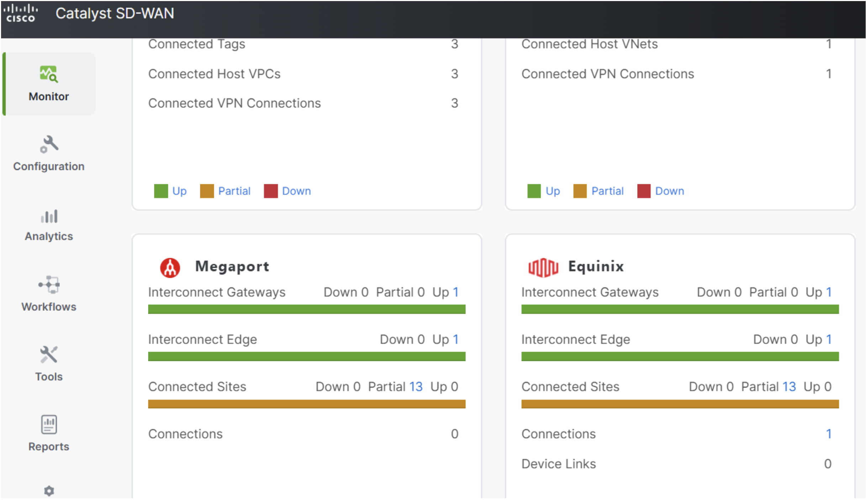Click the green Up swatch in right card

tap(534, 191)
